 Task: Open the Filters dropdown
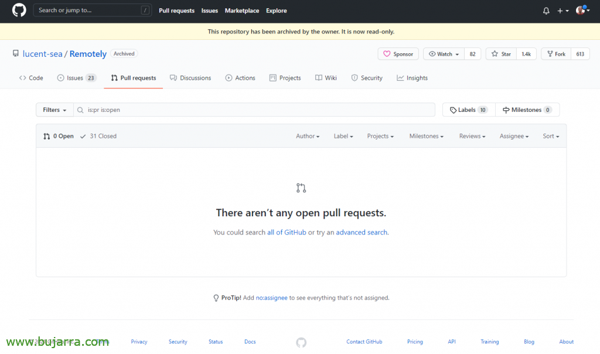click(54, 110)
